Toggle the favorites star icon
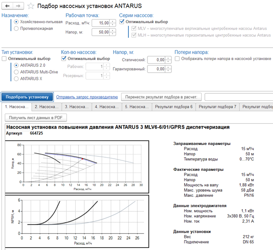Viewport: 273px width, 250px height. click(x=31, y=6)
